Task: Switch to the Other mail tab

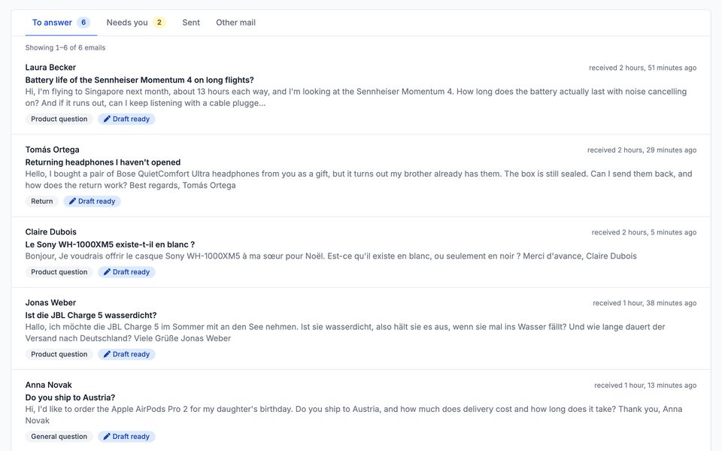Action: pyautogui.click(x=235, y=23)
